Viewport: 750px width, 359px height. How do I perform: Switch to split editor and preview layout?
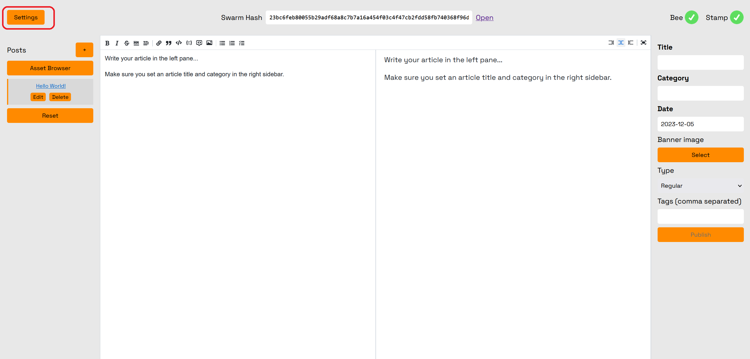click(621, 43)
